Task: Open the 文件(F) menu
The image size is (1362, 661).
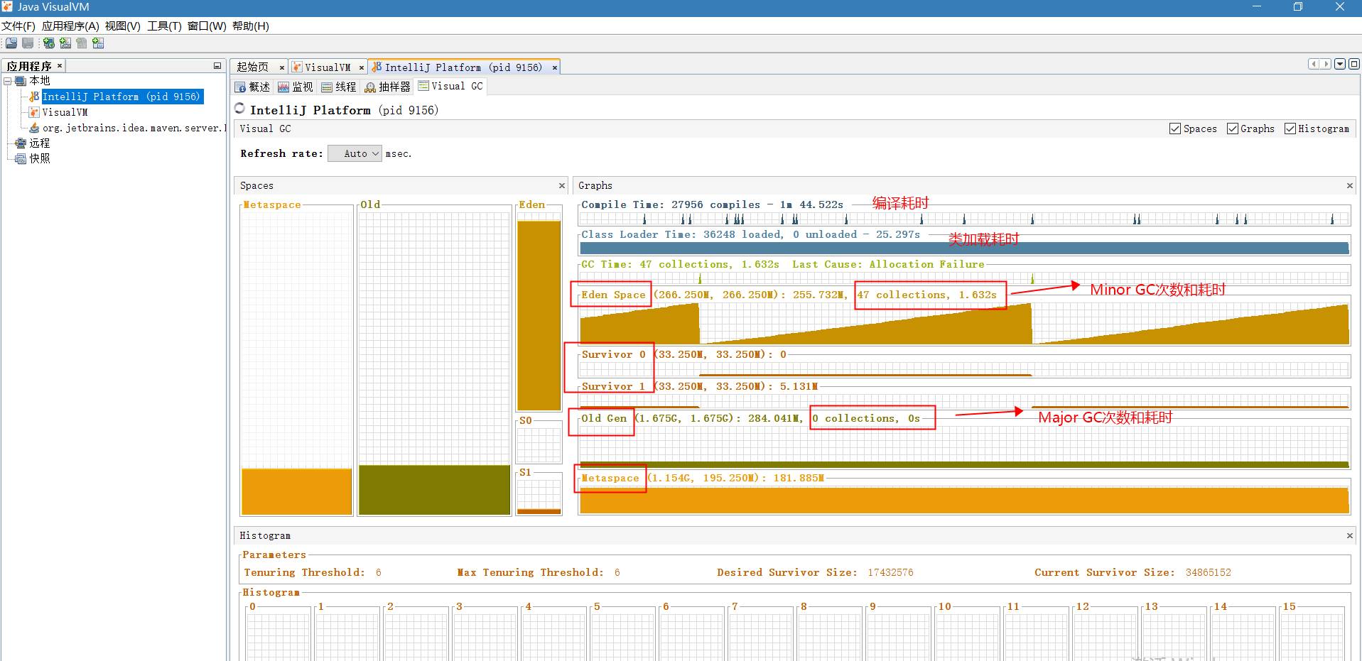Action: (x=18, y=26)
